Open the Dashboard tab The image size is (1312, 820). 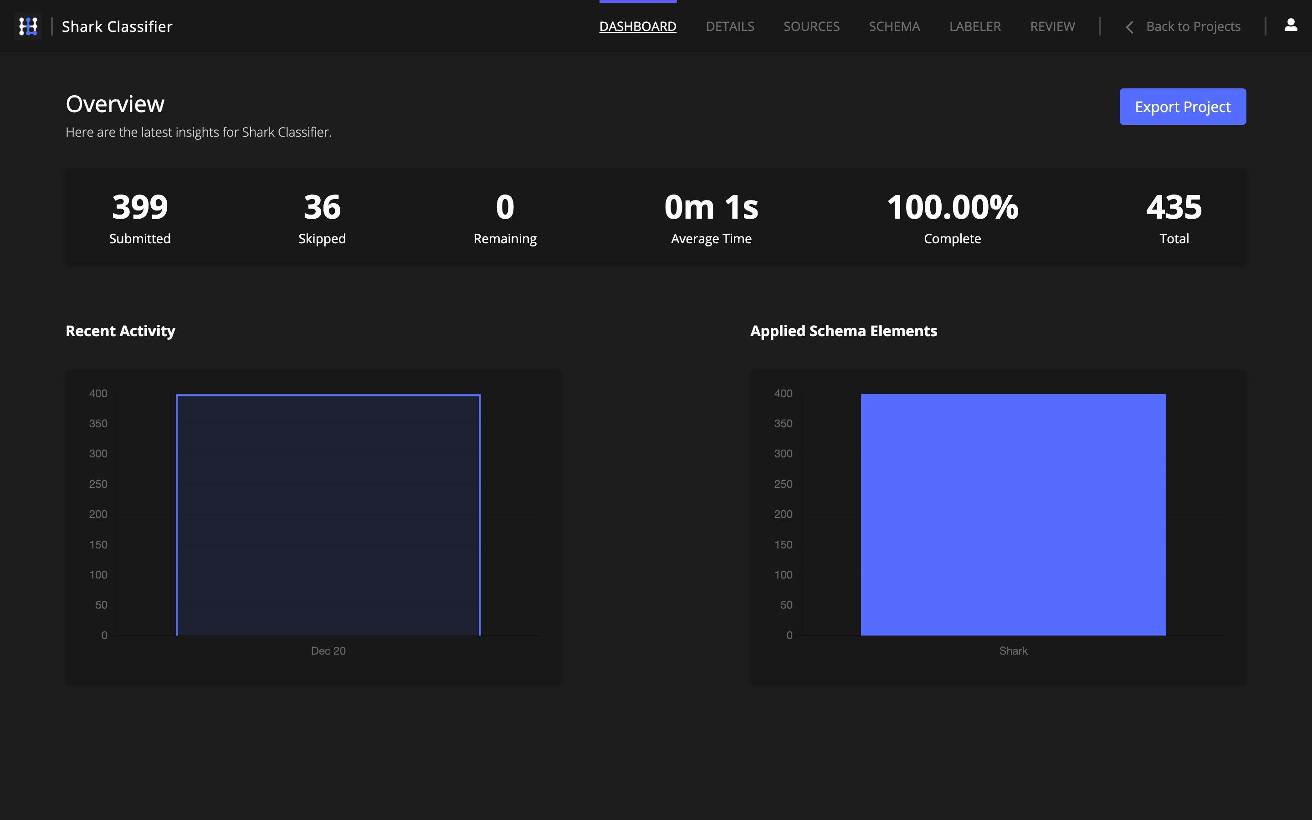pyautogui.click(x=638, y=26)
